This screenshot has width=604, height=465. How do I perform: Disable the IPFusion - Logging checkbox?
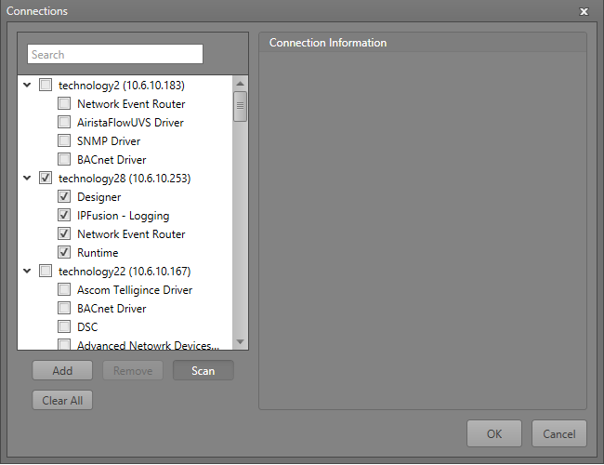pyautogui.click(x=64, y=216)
